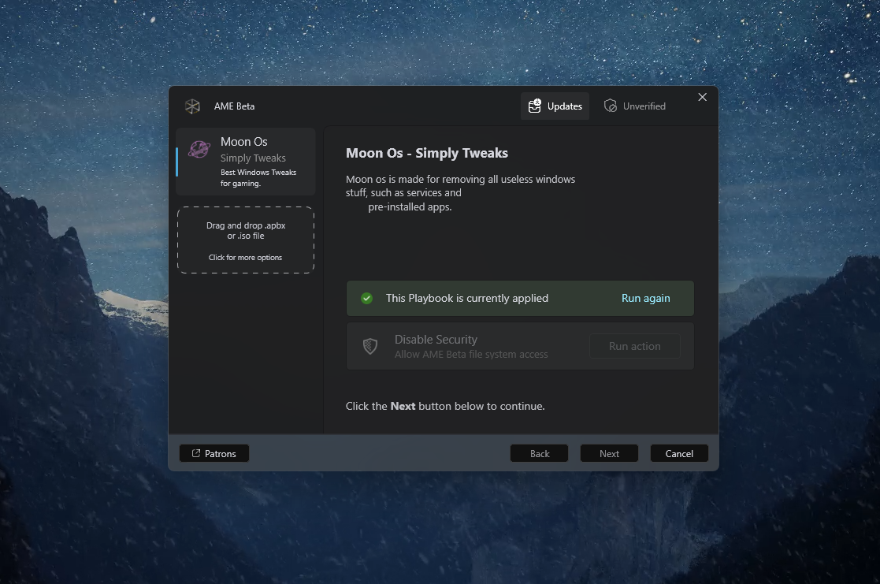The width and height of the screenshot is (880, 584).
Task: Click the Moon Os planet icon
Action: 199,150
